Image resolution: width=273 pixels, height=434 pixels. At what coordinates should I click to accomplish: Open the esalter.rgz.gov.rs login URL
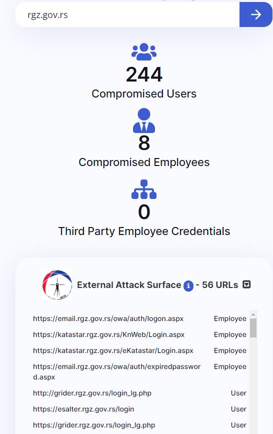pos(83,409)
